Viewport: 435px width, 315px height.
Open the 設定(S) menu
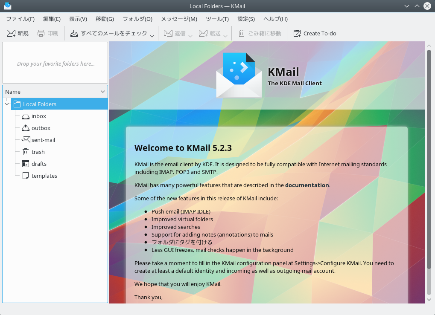[x=246, y=19]
